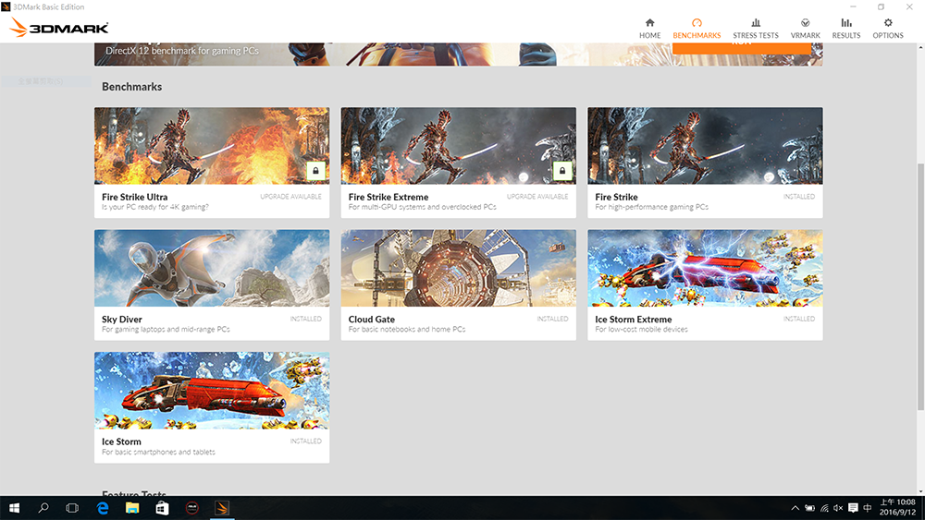Click the lock icon on Fire Strike Ultra
Viewport: 925px width, 520px height.
[314, 171]
